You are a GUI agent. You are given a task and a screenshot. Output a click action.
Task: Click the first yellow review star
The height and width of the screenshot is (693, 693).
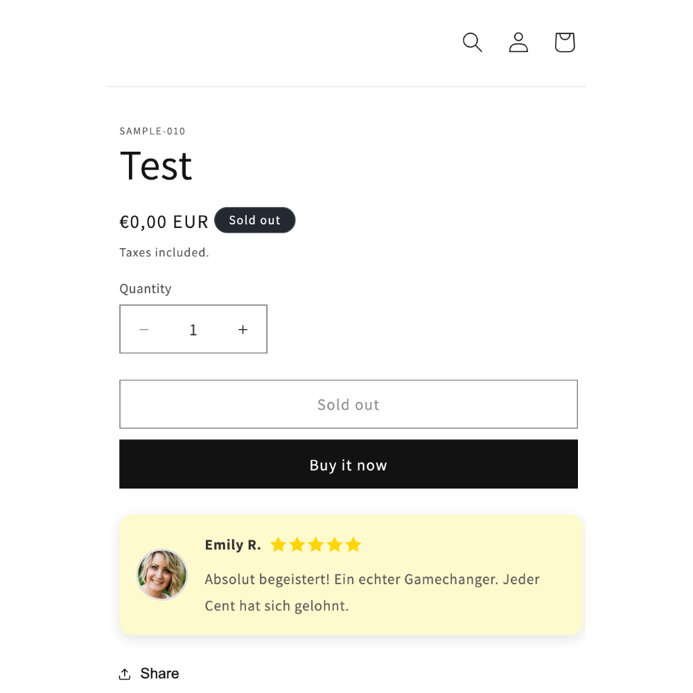[x=279, y=545]
